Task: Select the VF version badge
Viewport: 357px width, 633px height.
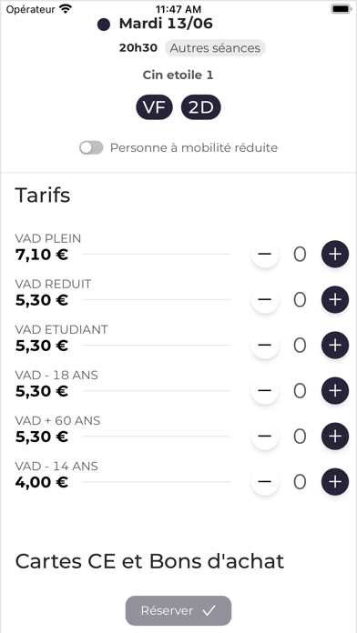Action: 154,108
